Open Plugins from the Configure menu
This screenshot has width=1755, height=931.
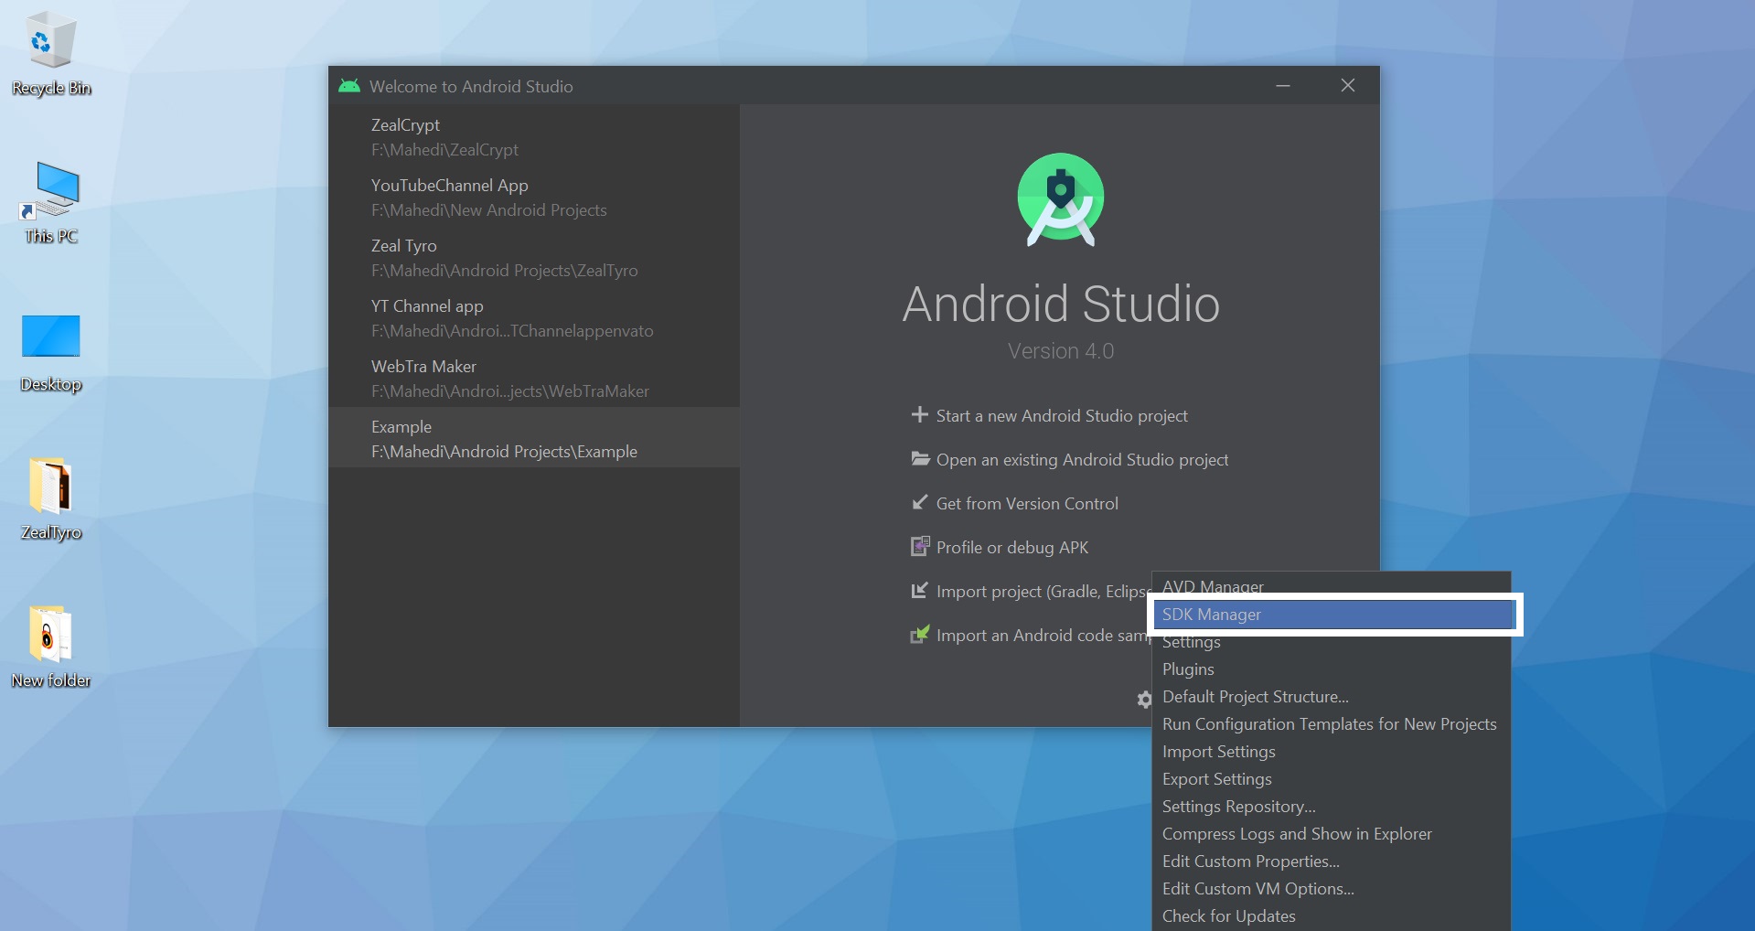(1331, 669)
